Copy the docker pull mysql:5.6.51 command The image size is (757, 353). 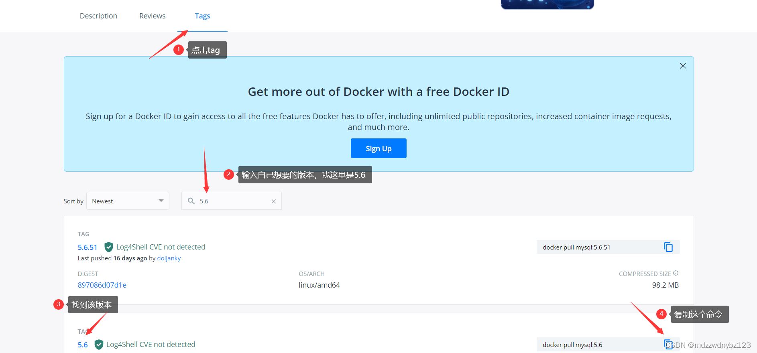tap(668, 247)
